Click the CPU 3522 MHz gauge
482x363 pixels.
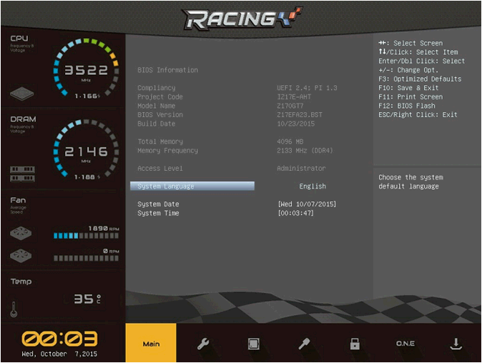pos(86,68)
